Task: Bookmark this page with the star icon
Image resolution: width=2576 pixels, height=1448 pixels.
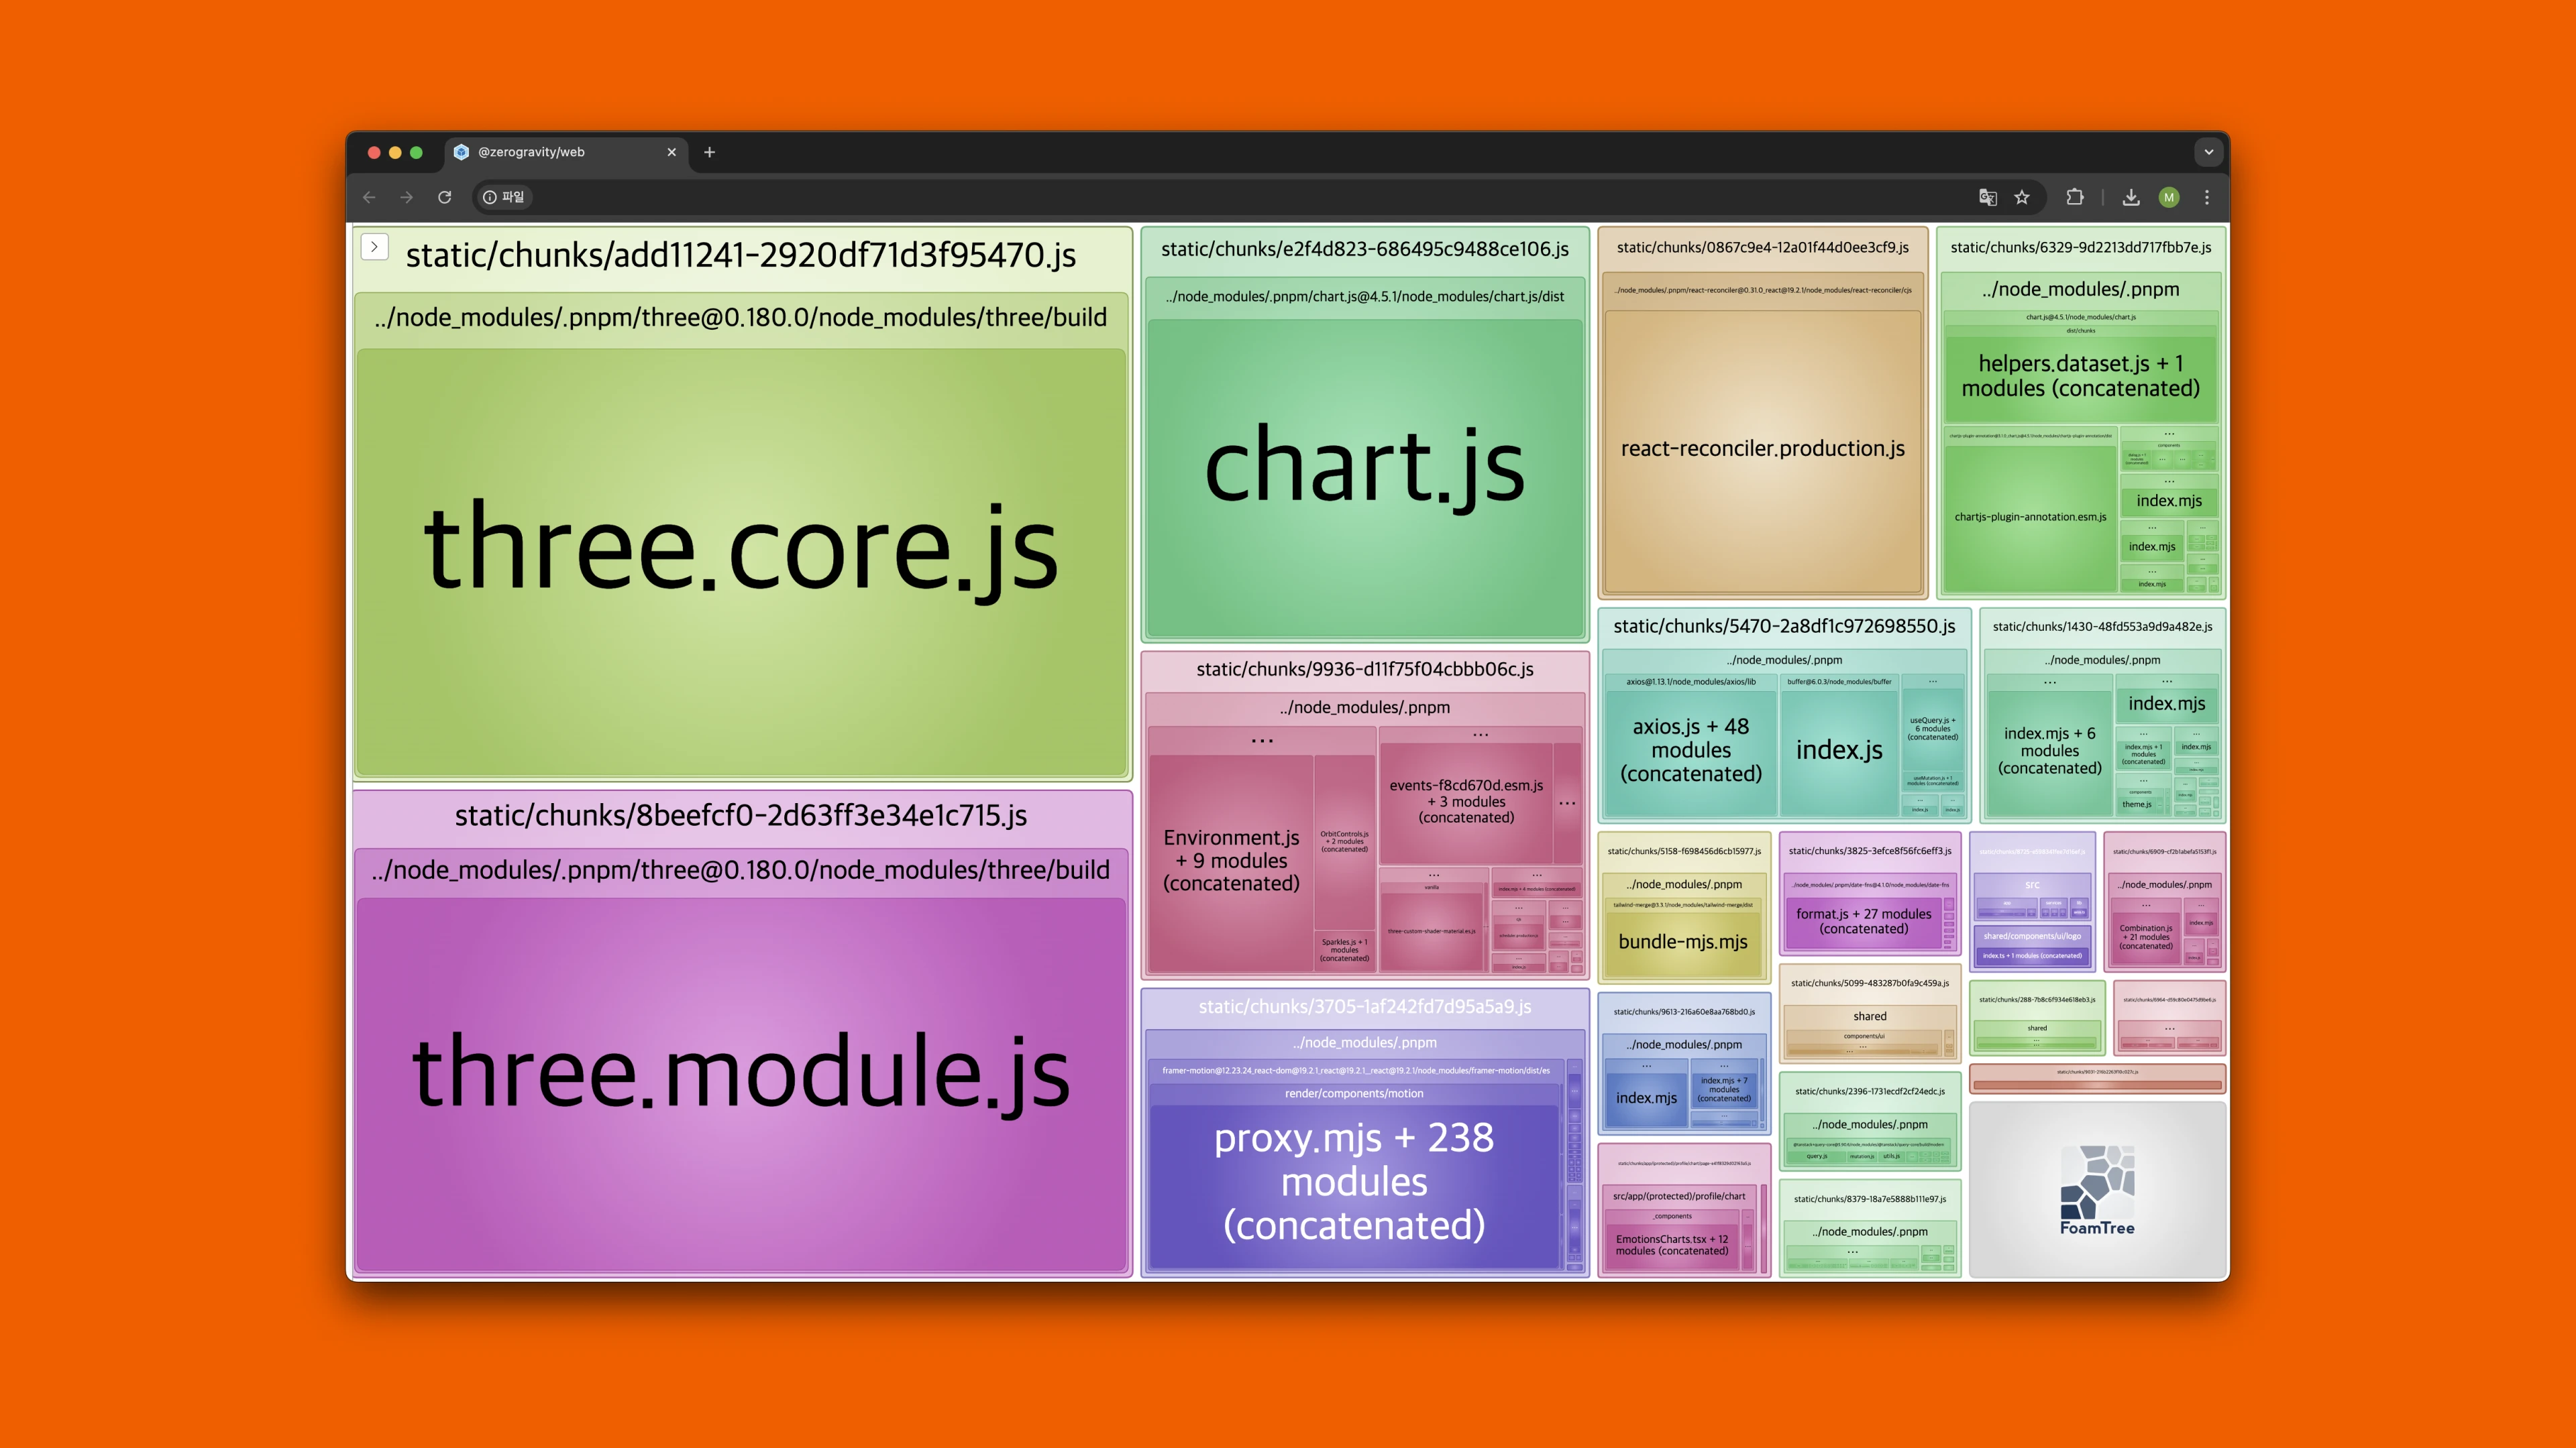Action: 2022,197
